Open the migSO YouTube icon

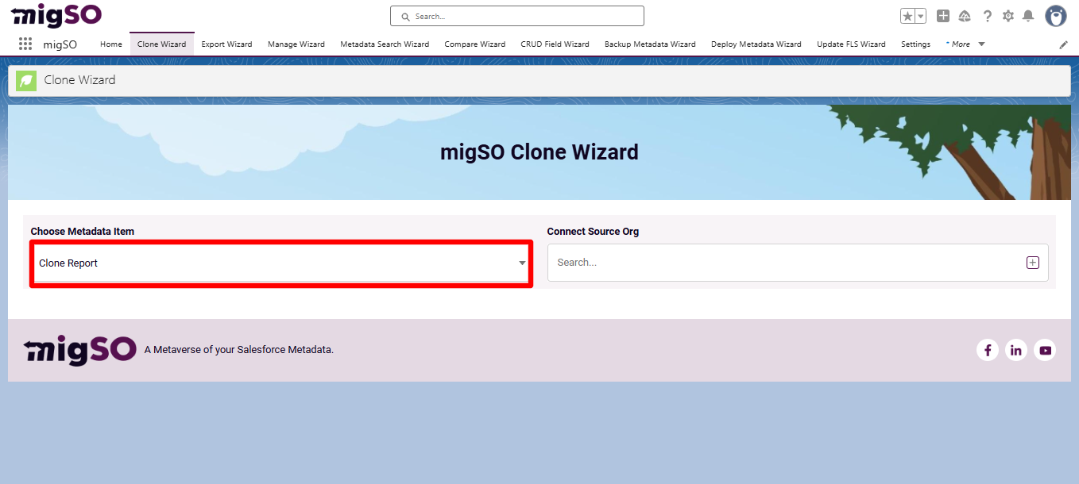click(x=1045, y=349)
